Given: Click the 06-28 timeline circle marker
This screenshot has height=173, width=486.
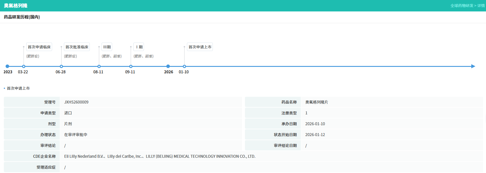Looking at the screenshot, I should 61,66.
